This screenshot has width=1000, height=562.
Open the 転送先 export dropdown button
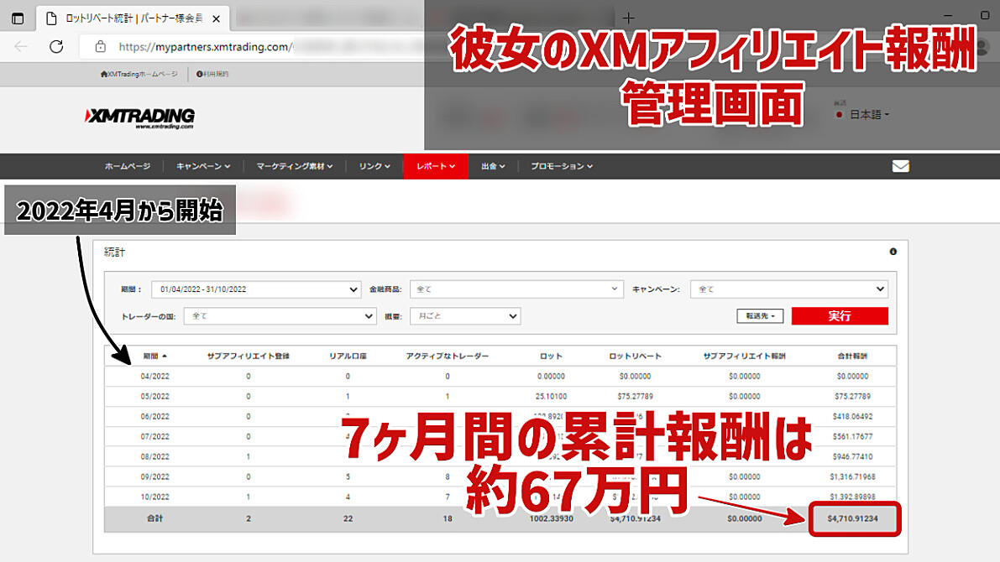click(x=760, y=316)
